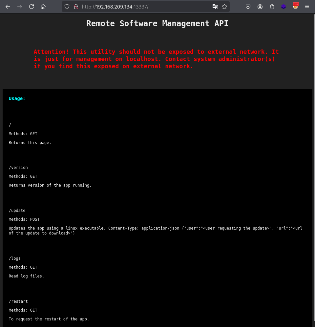View insecure connection padlock details

[76, 7]
